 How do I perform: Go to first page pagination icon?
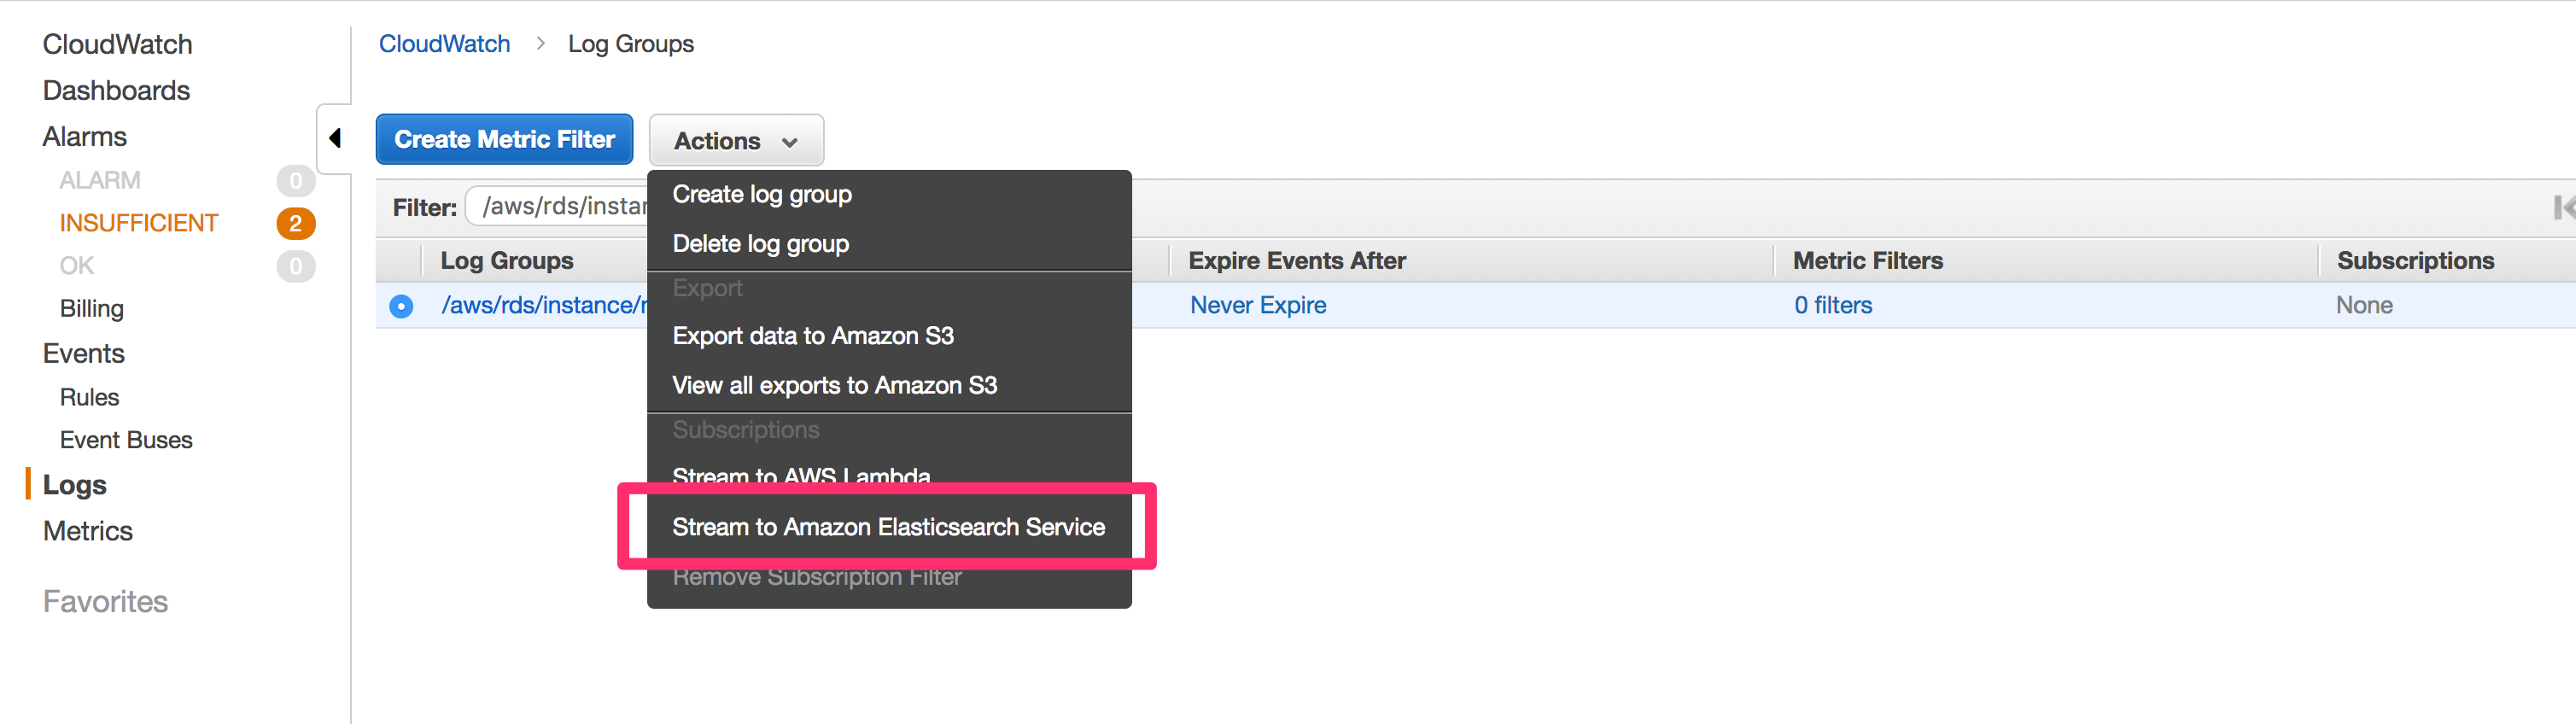click(2563, 207)
